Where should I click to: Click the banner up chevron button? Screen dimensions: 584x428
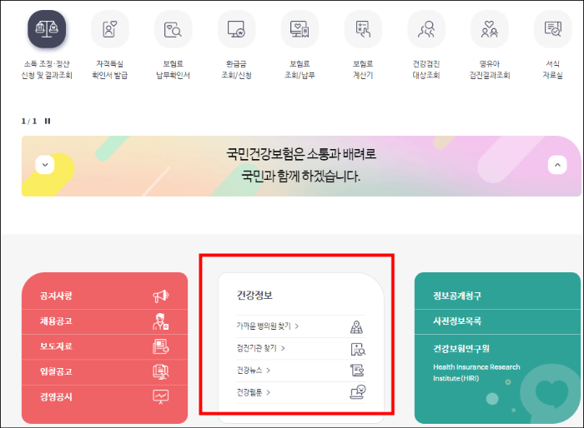click(557, 165)
